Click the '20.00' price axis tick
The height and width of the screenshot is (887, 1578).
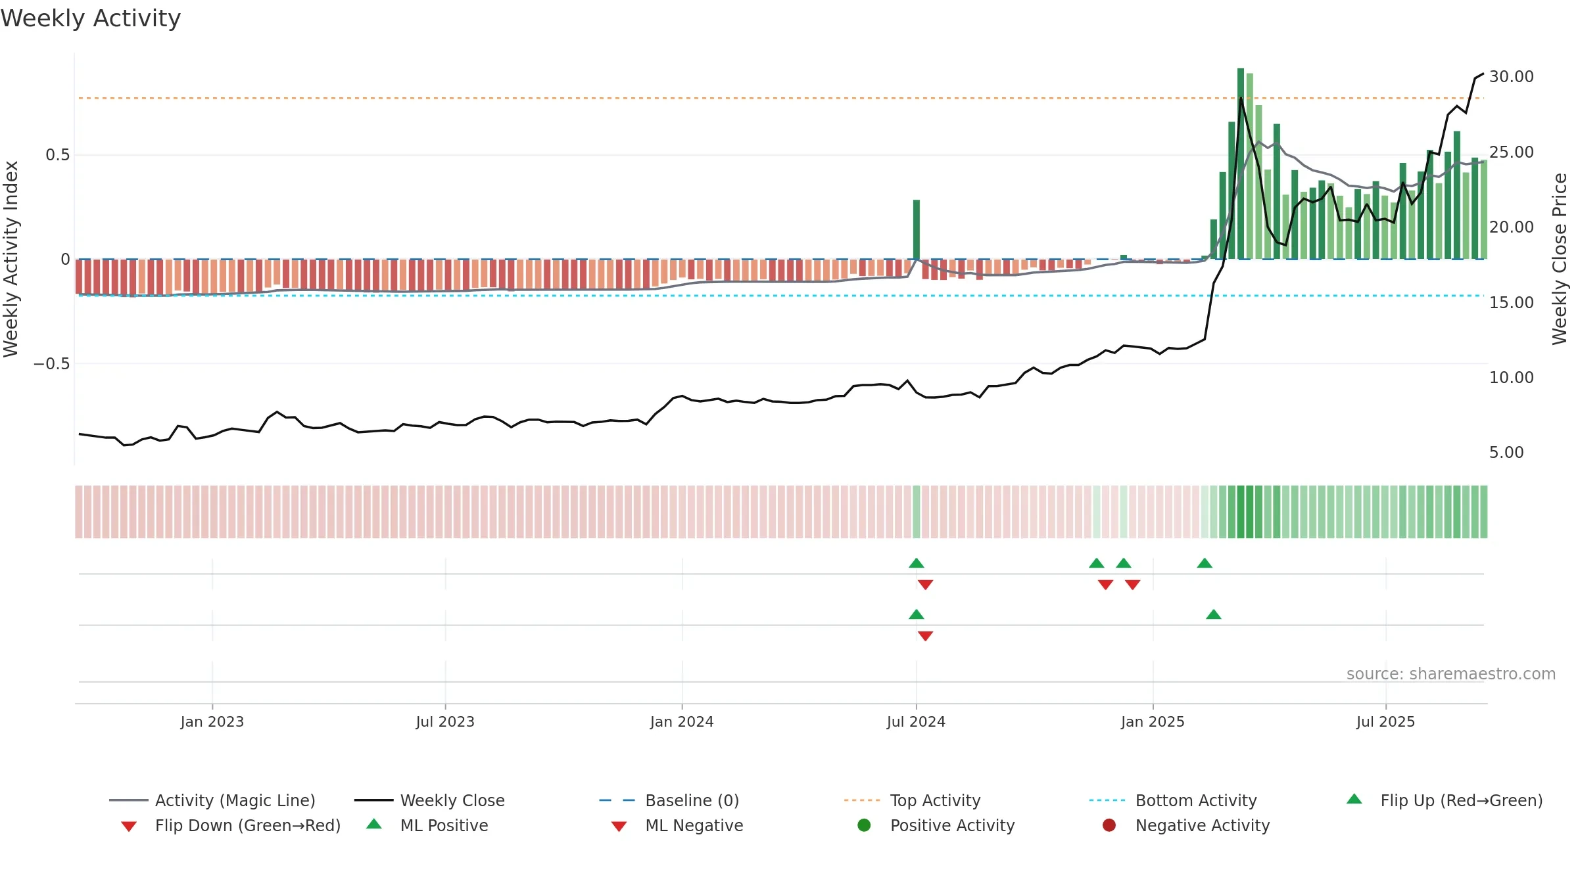pos(1512,227)
